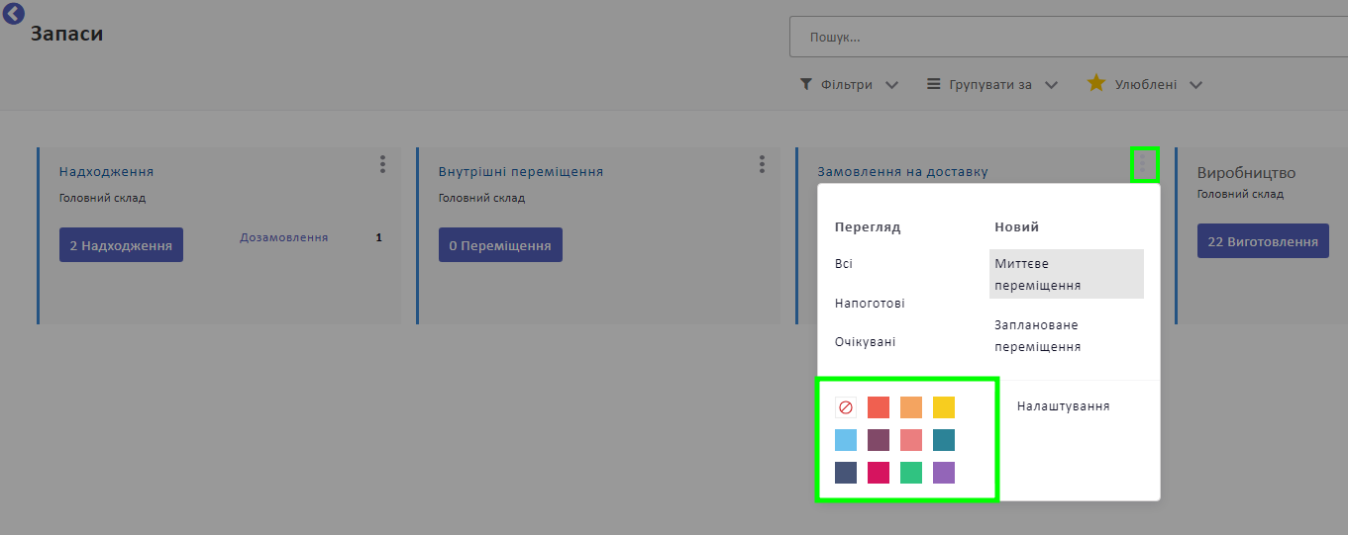Pick the yellow color swatch
1348x535 pixels.
(x=944, y=407)
